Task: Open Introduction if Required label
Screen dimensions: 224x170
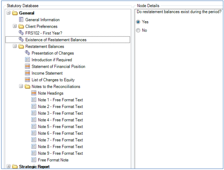Action: (x=52, y=60)
